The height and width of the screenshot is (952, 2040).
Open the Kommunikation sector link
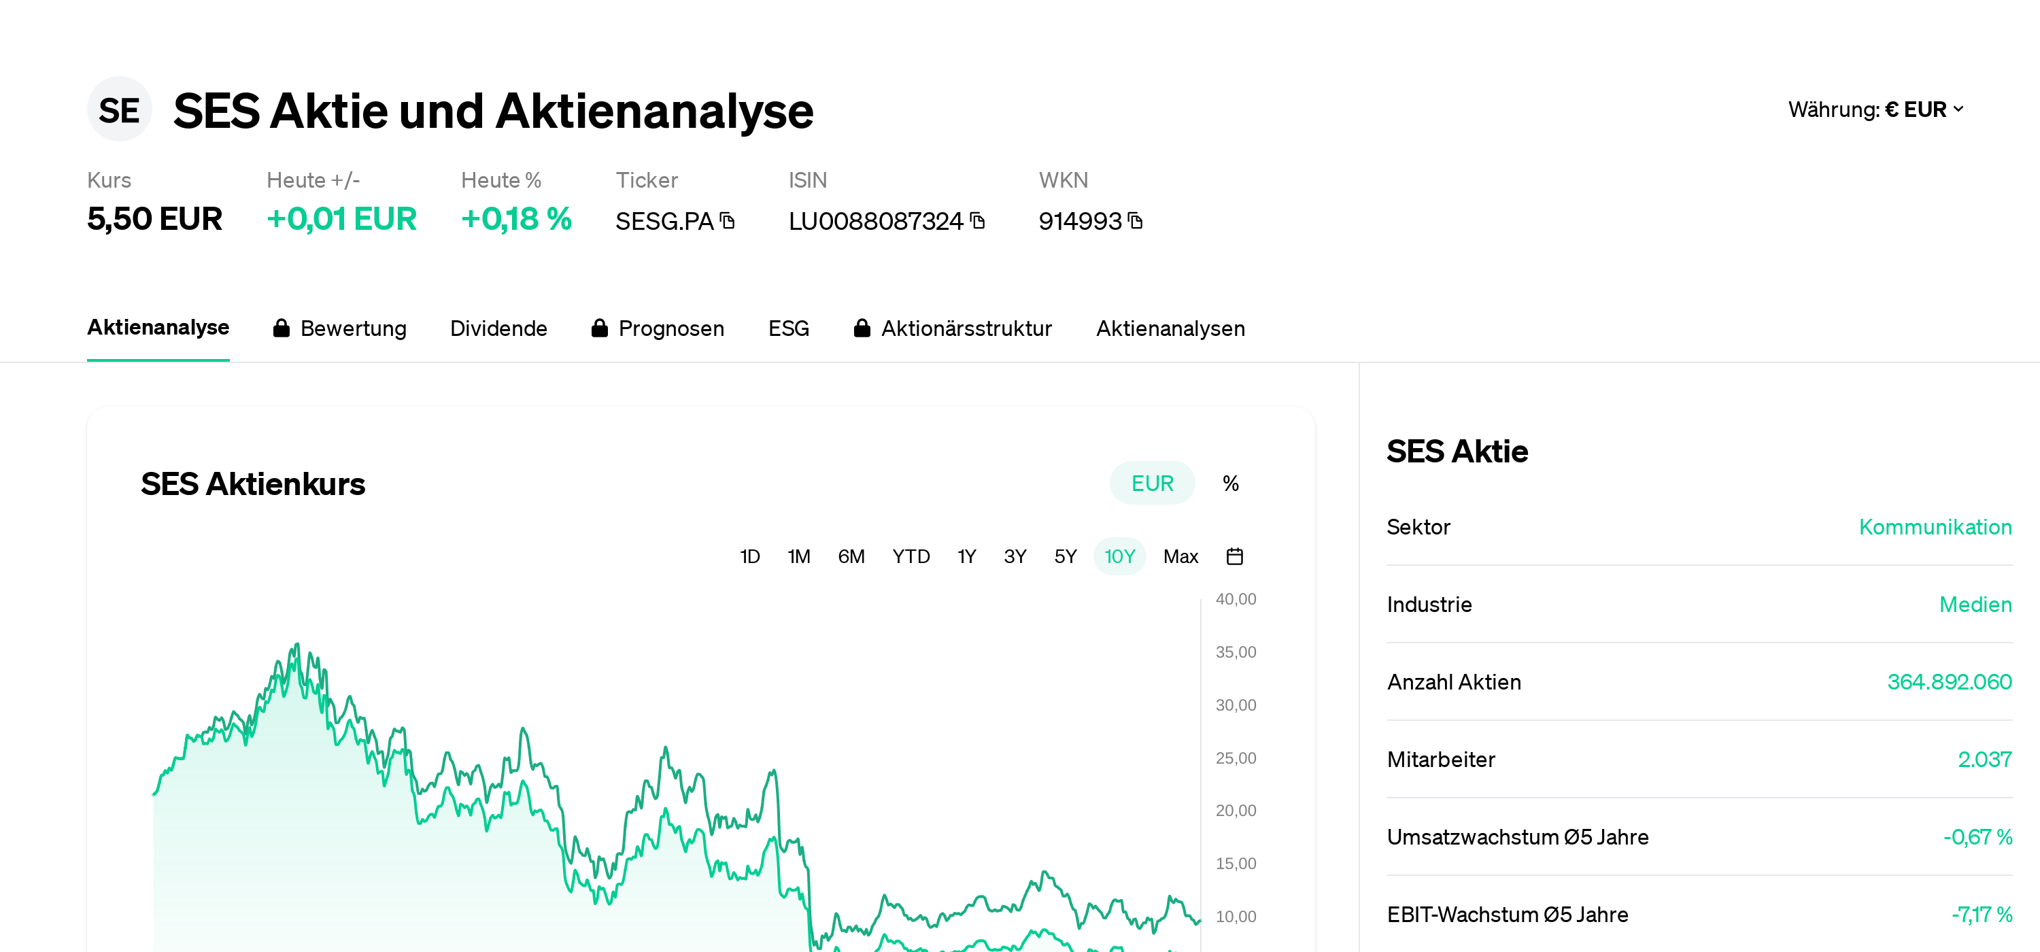point(1935,528)
